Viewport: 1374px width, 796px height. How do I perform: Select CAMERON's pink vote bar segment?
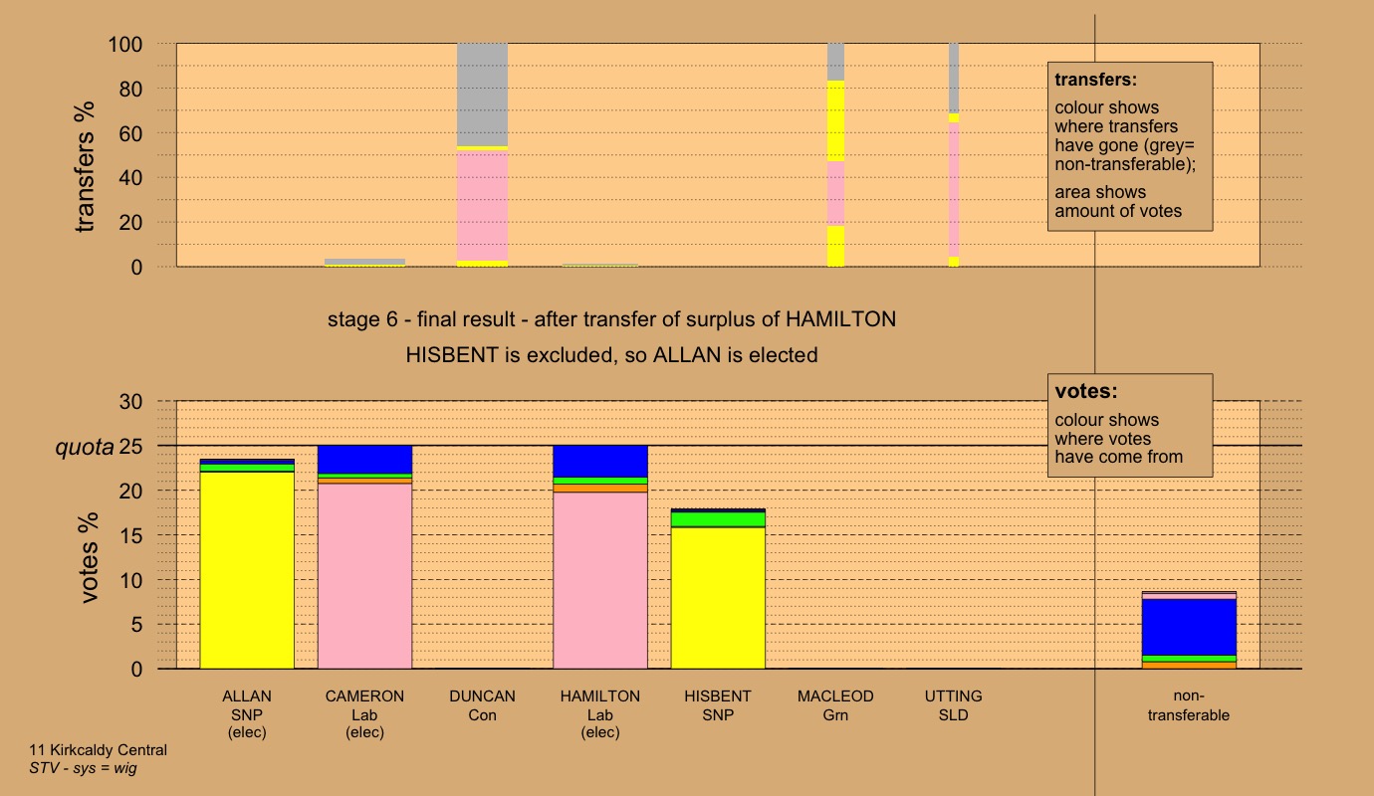coord(364,576)
